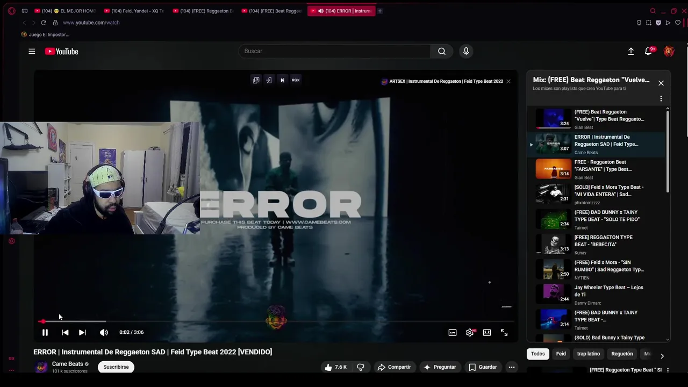Click the Preguntar button
Screen dimensions: 688x387
coord(440,367)
